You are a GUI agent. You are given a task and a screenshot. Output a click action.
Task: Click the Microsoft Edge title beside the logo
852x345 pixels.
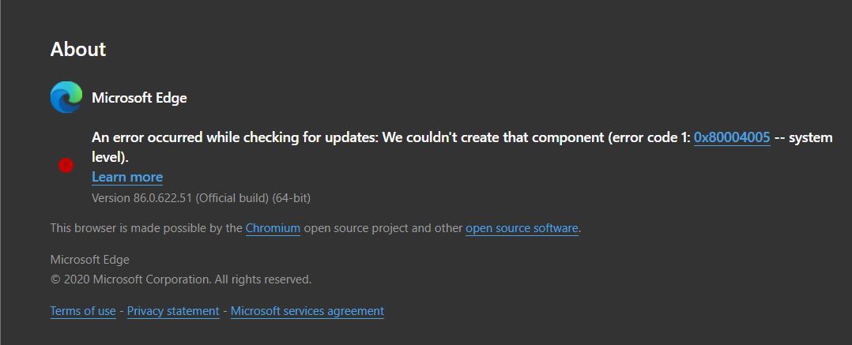[x=139, y=98]
